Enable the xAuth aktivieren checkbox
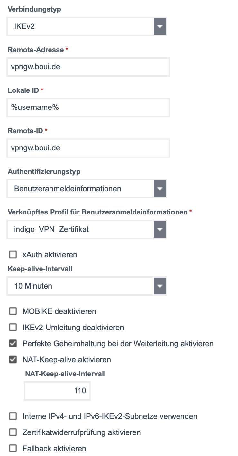 pyautogui.click(x=13, y=255)
